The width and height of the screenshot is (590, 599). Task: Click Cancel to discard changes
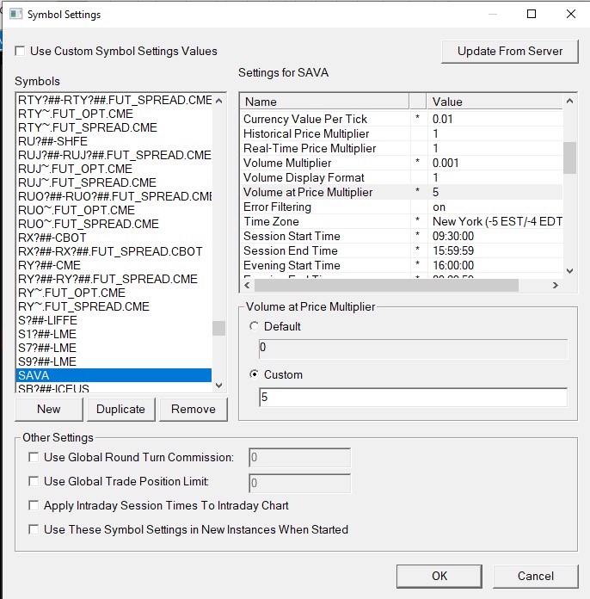click(536, 576)
